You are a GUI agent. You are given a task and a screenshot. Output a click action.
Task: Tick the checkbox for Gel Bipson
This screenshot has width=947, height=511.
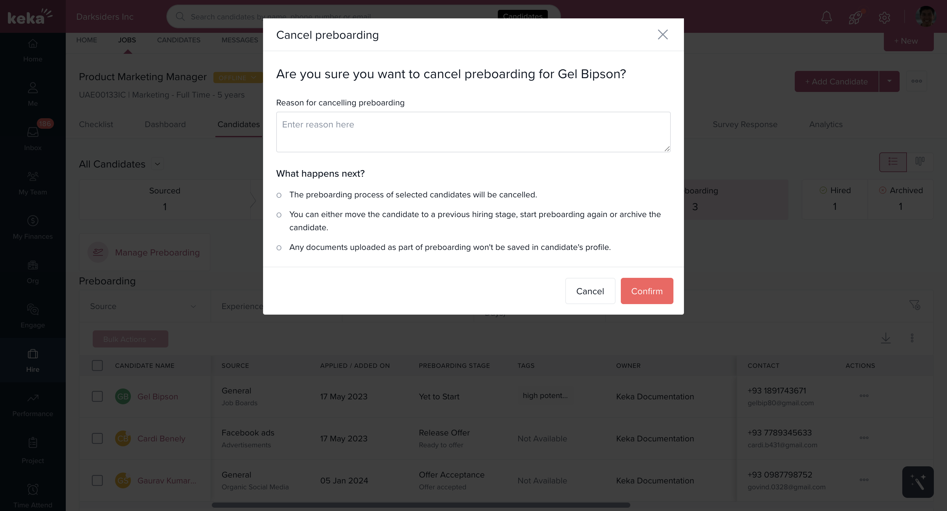[97, 396]
